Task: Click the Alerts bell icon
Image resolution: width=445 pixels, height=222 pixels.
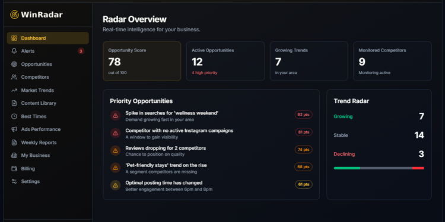Action: pyautogui.click(x=14, y=51)
